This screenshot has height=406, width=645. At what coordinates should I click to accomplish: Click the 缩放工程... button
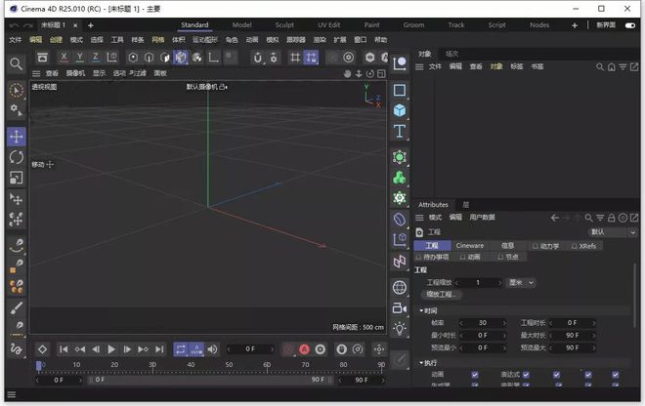pos(442,294)
